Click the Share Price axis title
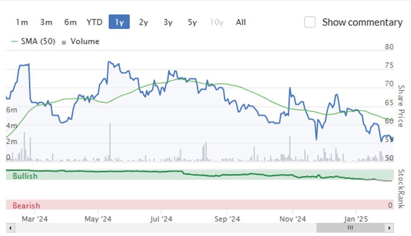This screenshot has height=236, width=411. coord(401,106)
